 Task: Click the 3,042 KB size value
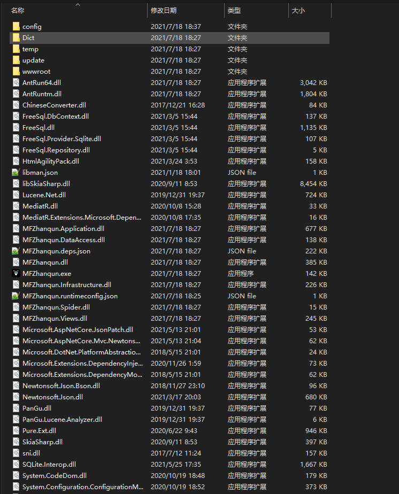click(x=313, y=82)
